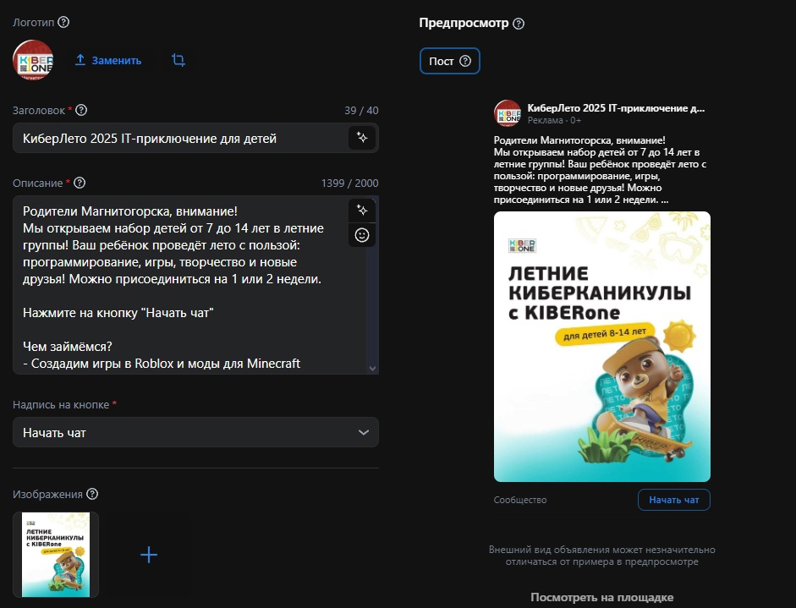
Task: Click the preview text starting Родители Магнитогорска
Action: 600,170
